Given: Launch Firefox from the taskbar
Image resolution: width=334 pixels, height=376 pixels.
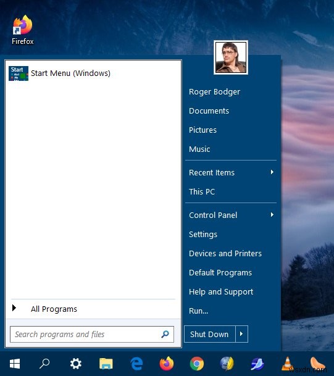Looking at the screenshot, I should (x=167, y=364).
